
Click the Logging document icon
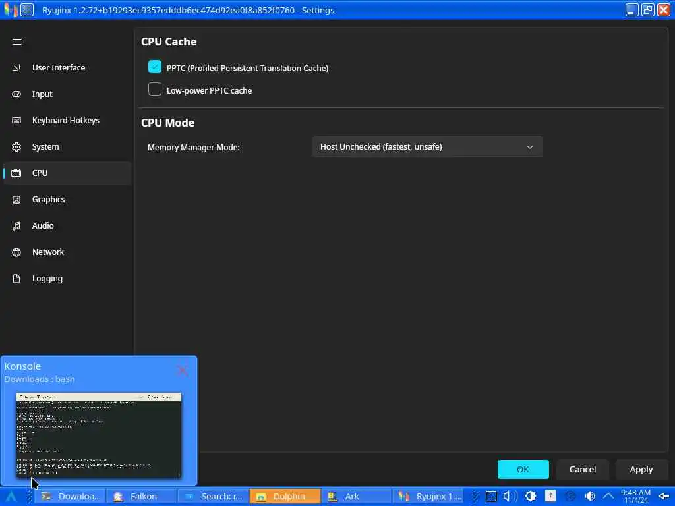click(x=16, y=279)
